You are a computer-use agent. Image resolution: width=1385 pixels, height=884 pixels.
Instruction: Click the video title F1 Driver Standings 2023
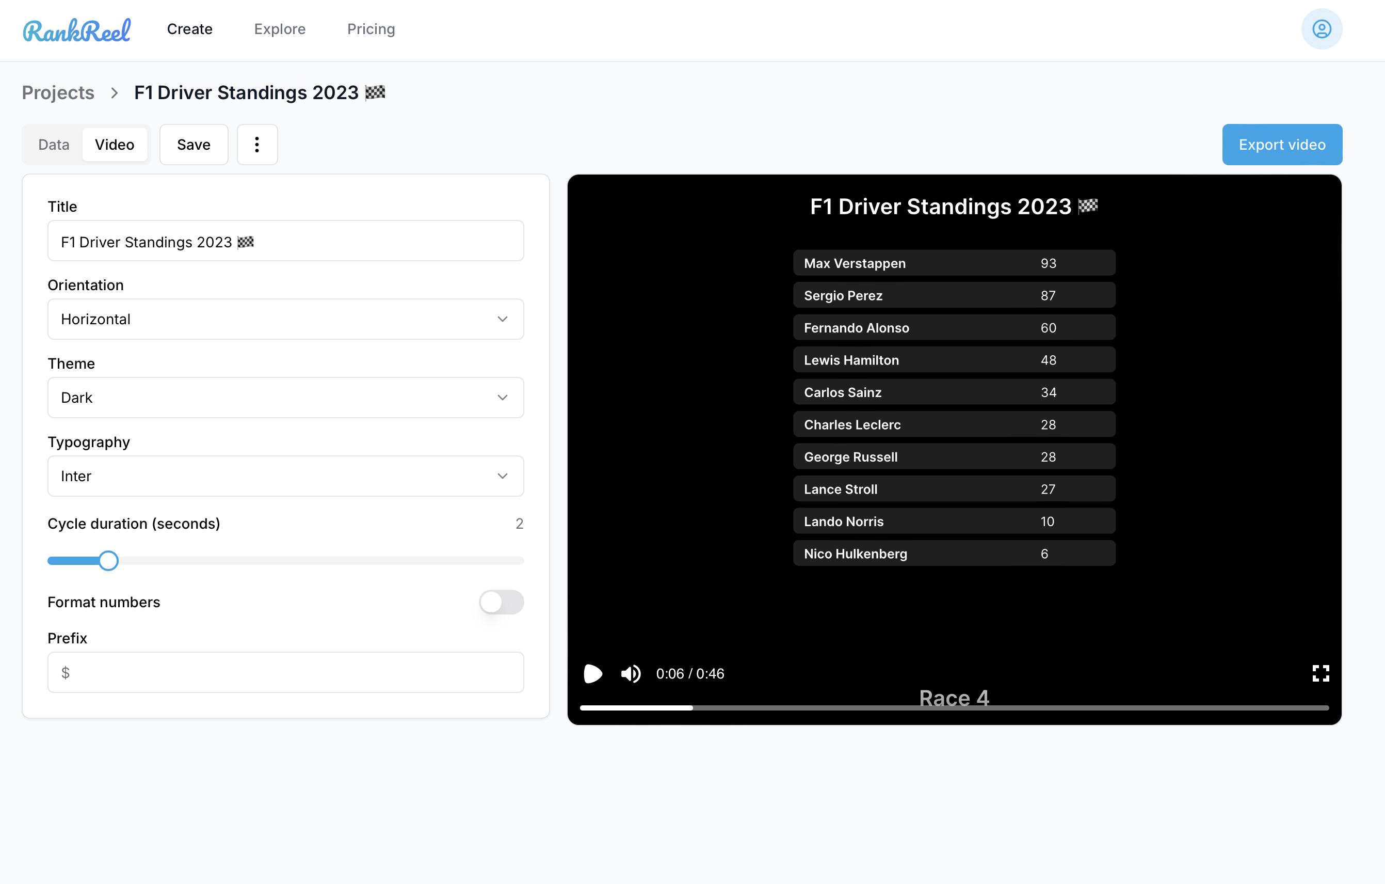pos(954,207)
